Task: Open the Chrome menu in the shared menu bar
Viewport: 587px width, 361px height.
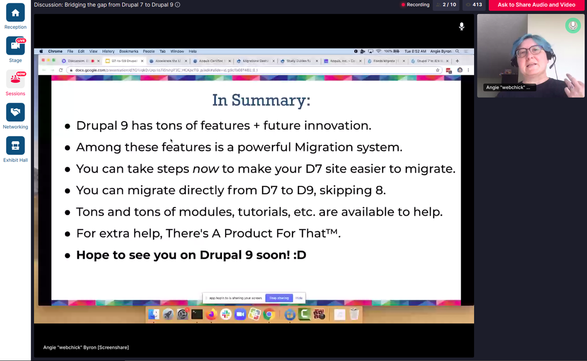Action: [55, 51]
